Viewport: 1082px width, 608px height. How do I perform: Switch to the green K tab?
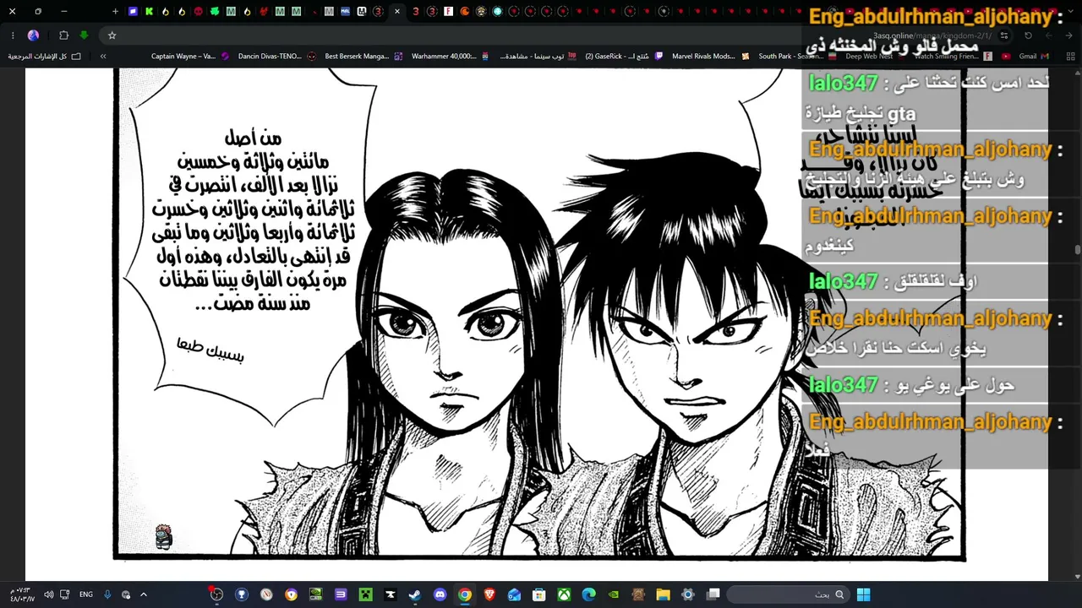[149, 12]
